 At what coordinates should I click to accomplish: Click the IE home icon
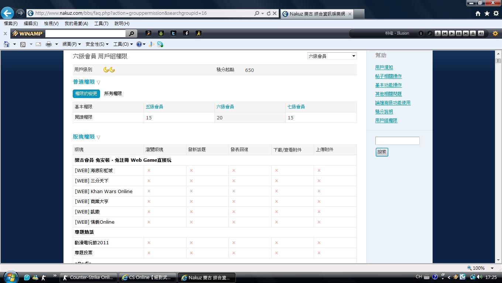pos(6,44)
